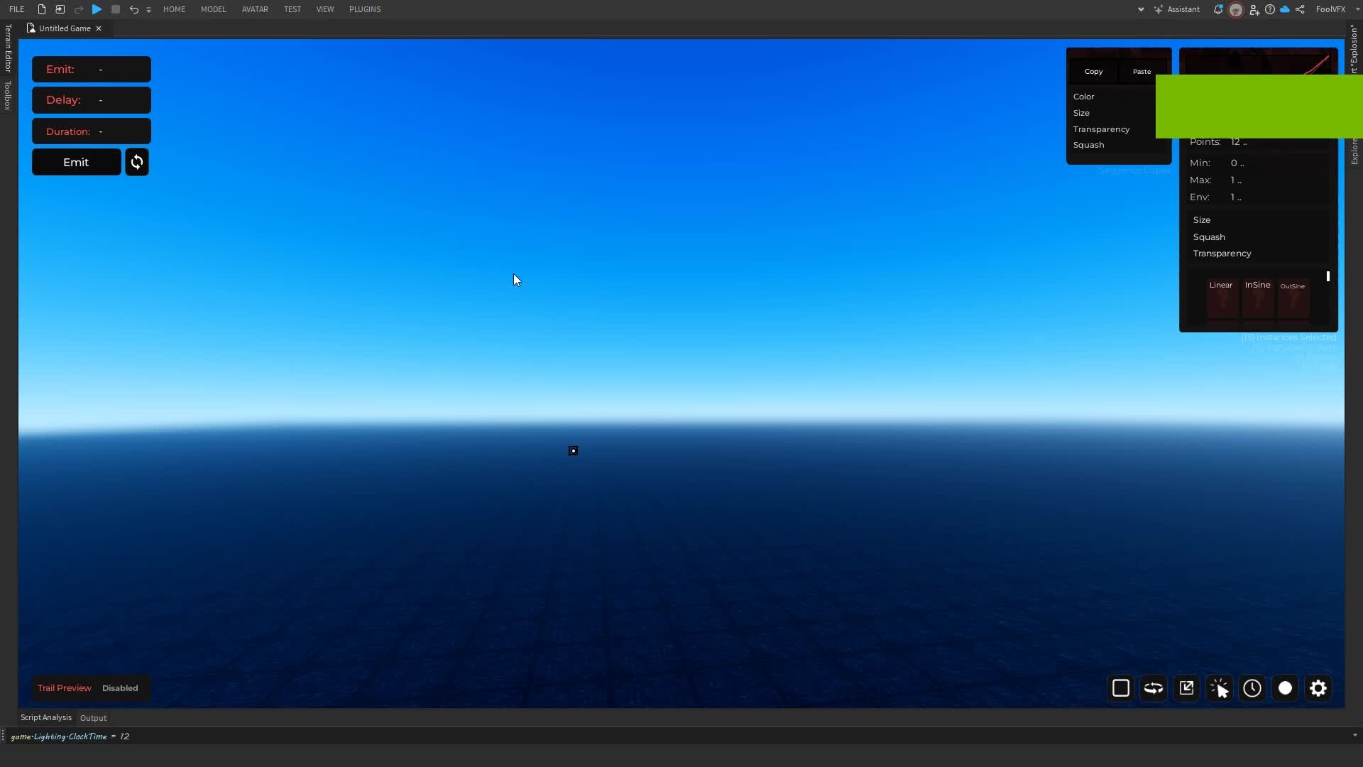This screenshot has width=1363, height=767.
Task: Click the refresh icon beside Emit button
Action: [x=136, y=162]
